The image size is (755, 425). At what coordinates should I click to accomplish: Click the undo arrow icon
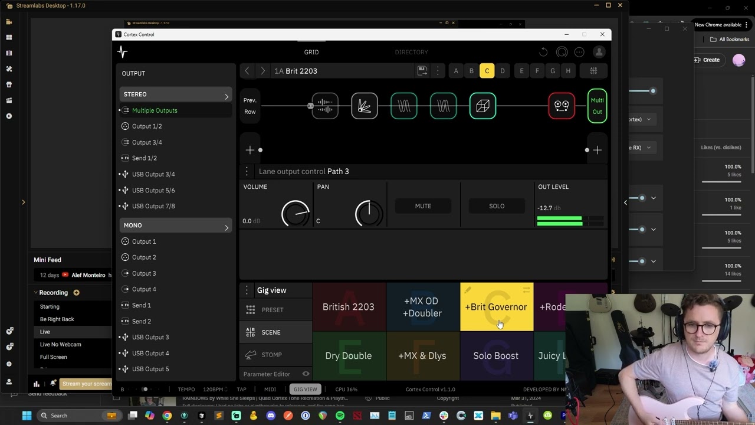(543, 52)
